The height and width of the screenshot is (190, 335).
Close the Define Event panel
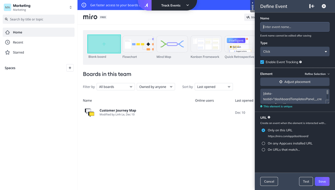pos(324,6)
